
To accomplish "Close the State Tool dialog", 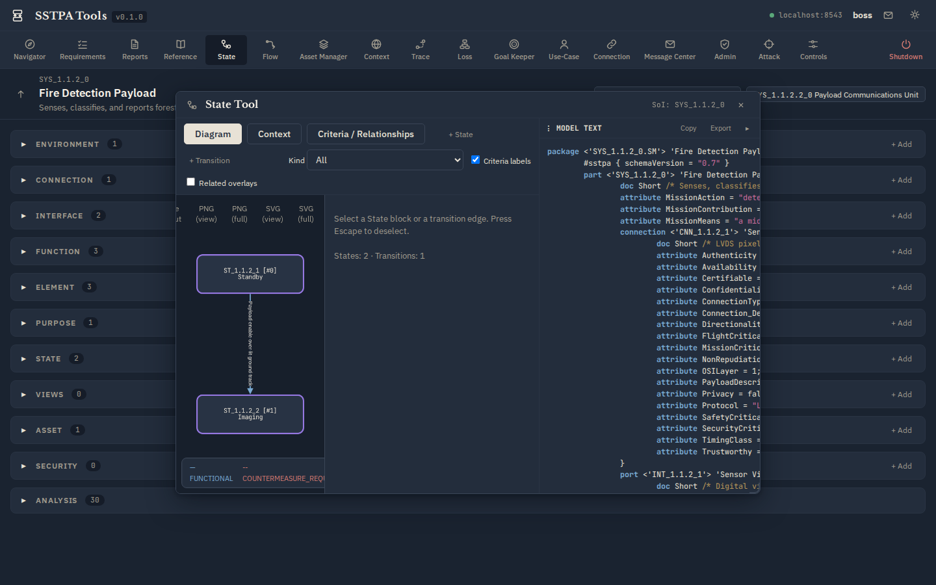I will point(741,105).
